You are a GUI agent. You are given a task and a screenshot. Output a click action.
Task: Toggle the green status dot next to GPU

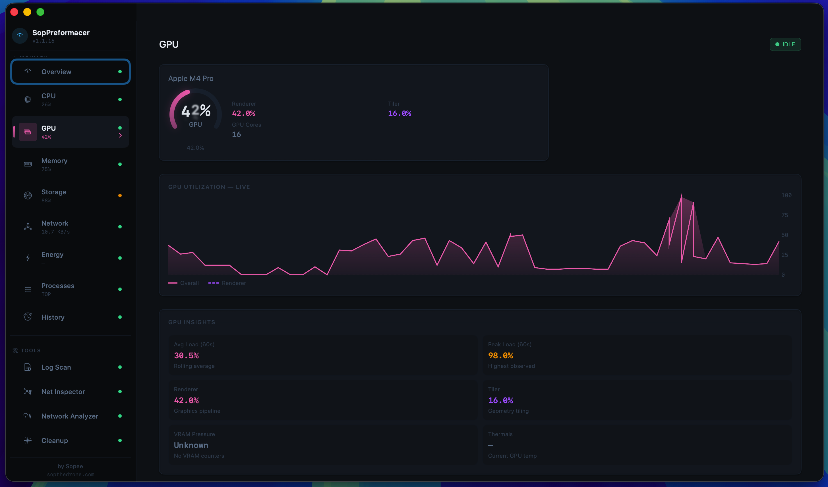pyautogui.click(x=121, y=128)
